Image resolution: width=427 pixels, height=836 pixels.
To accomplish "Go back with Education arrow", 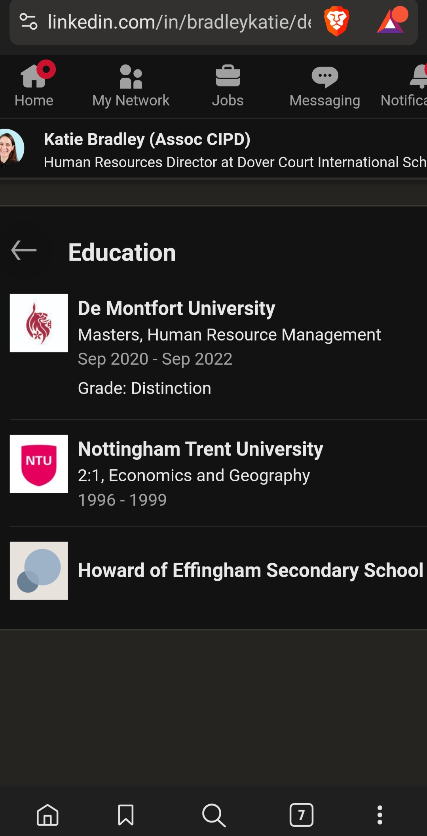I will 24,251.
